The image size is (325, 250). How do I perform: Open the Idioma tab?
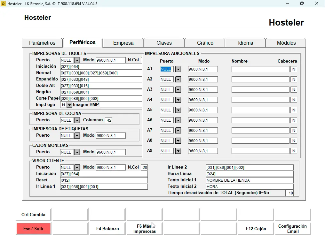point(245,43)
